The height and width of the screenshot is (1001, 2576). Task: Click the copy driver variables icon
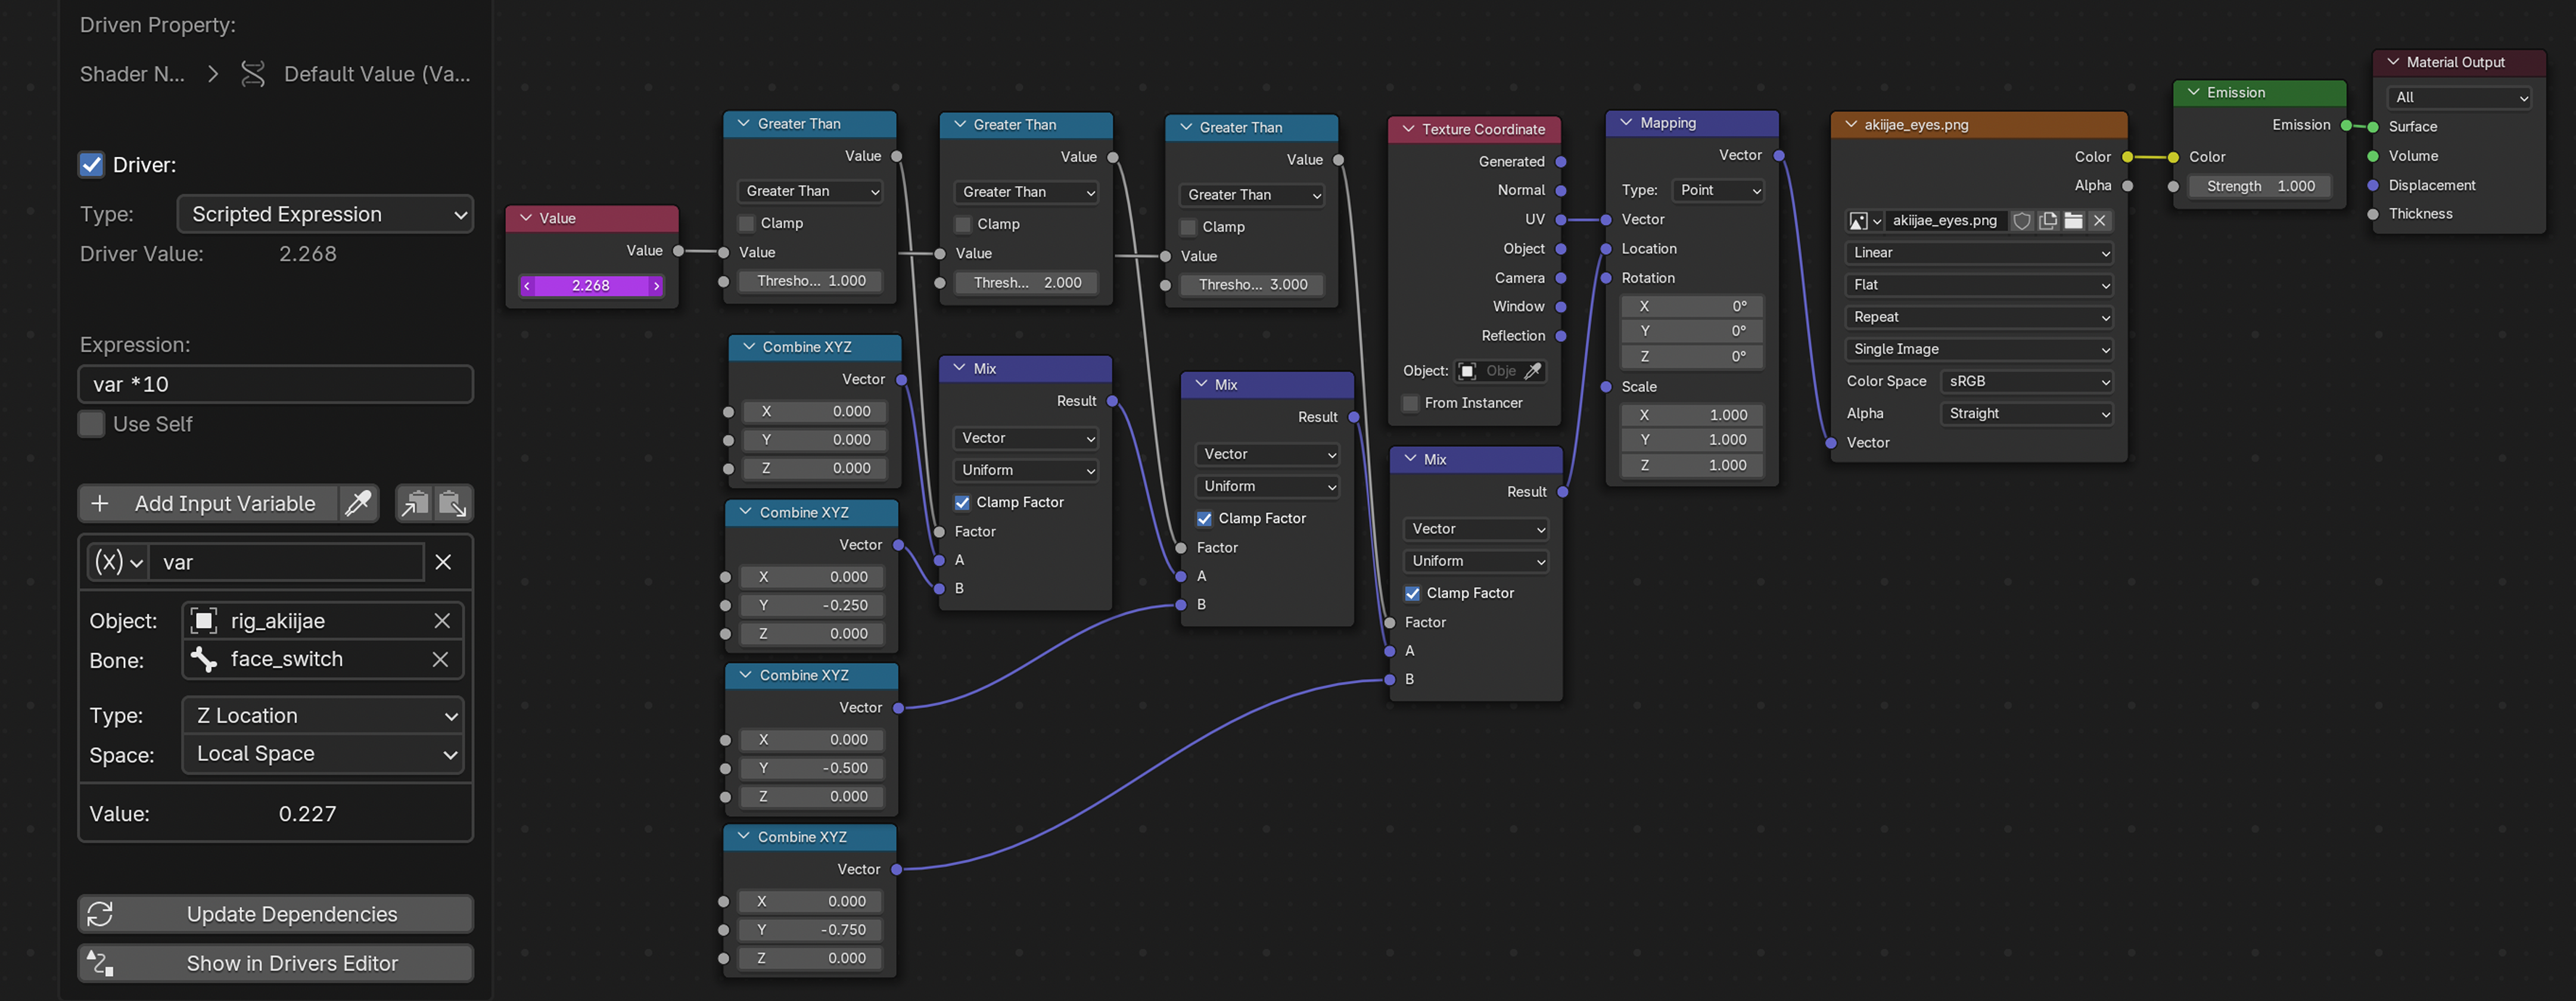click(x=415, y=503)
